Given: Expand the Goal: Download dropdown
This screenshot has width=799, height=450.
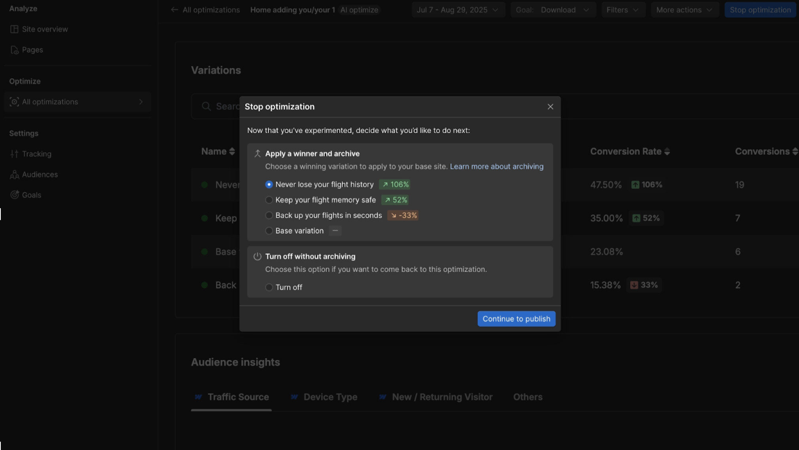Looking at the screenshot, I should pyautogui.click(x=553, y=10).
